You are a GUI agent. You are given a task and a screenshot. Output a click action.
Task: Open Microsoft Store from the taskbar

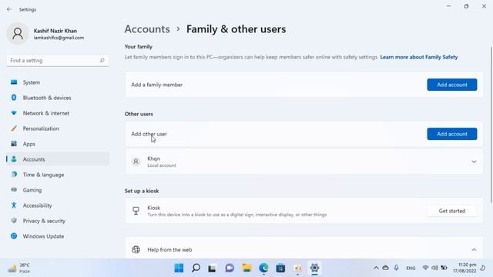click(x=280, y=268)
